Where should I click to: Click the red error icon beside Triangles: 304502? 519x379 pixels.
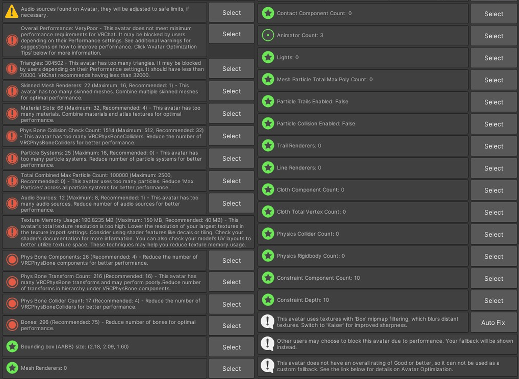tap(12, 69)
